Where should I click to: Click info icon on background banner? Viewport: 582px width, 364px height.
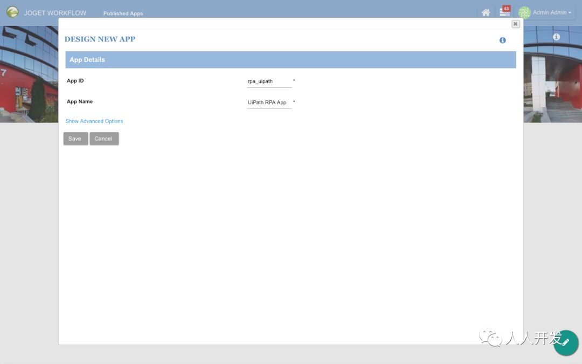click(556, 37)
